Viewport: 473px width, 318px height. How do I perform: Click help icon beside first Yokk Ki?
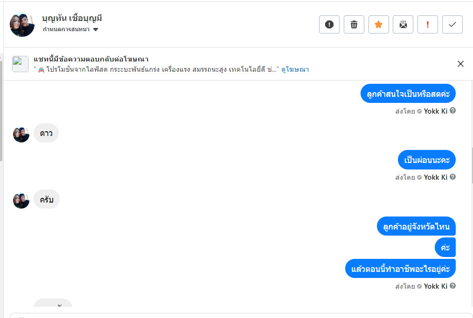point(452,111)
